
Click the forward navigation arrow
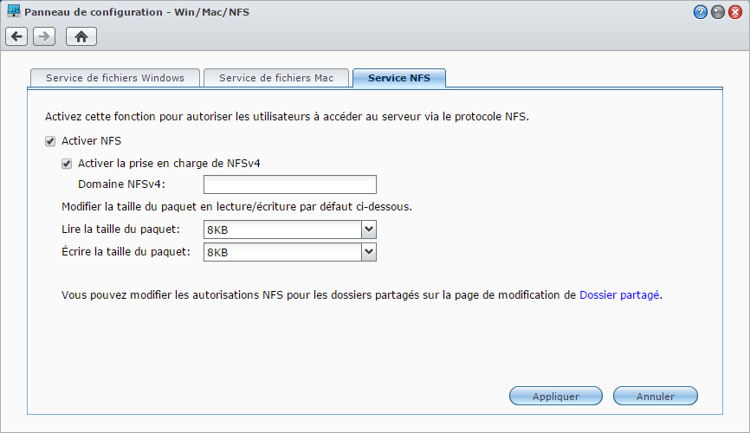click(x=44, y=36)
